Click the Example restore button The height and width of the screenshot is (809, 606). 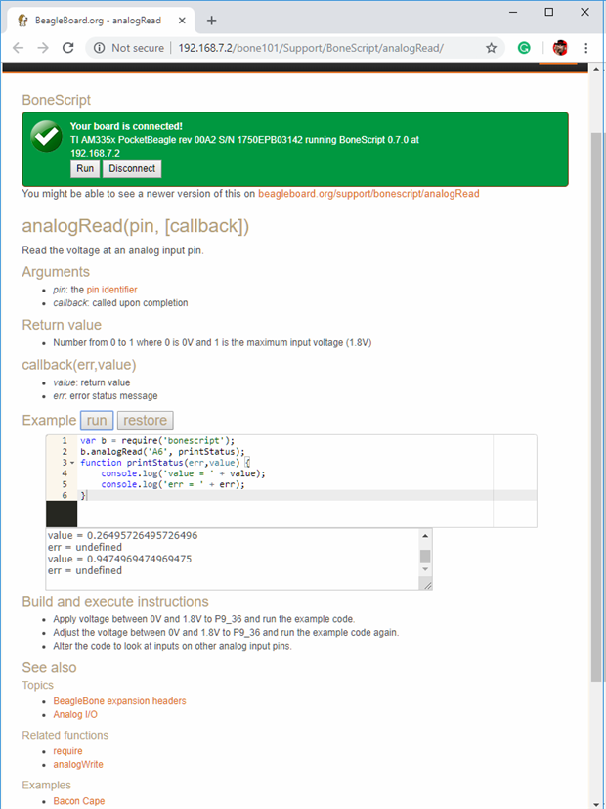(x=146, y=421)
